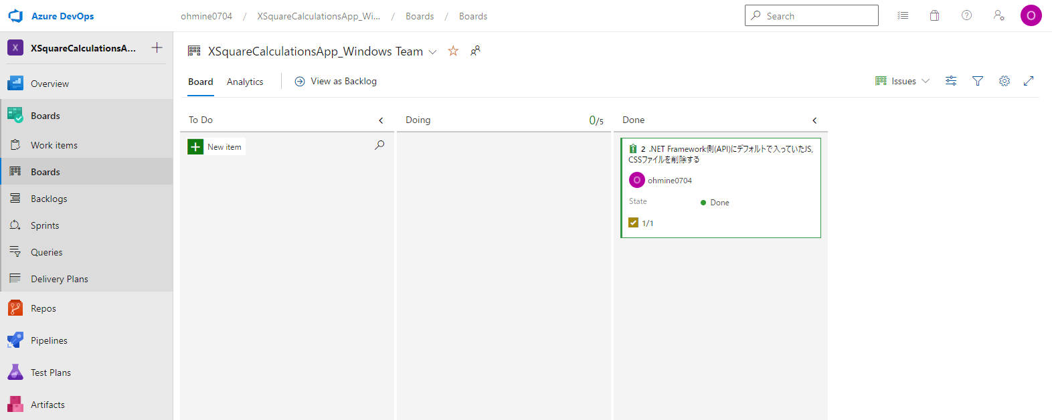Click ohmine0704 assignee name on card
1052x420 pixels.
click(670, 181)
